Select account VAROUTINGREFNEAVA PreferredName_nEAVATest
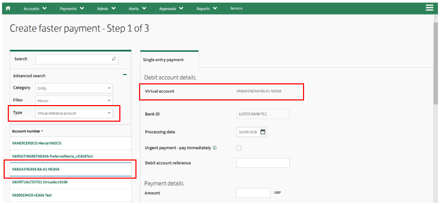This screenshot has width=440, height=204. point(71,156)
